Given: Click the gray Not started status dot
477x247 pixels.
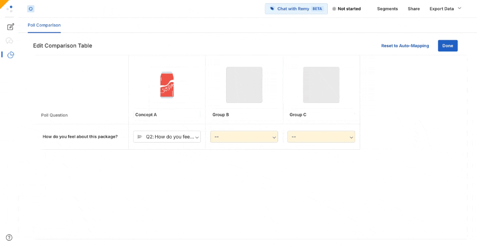Looking at the screenshot, I should [x=334, y=9].
